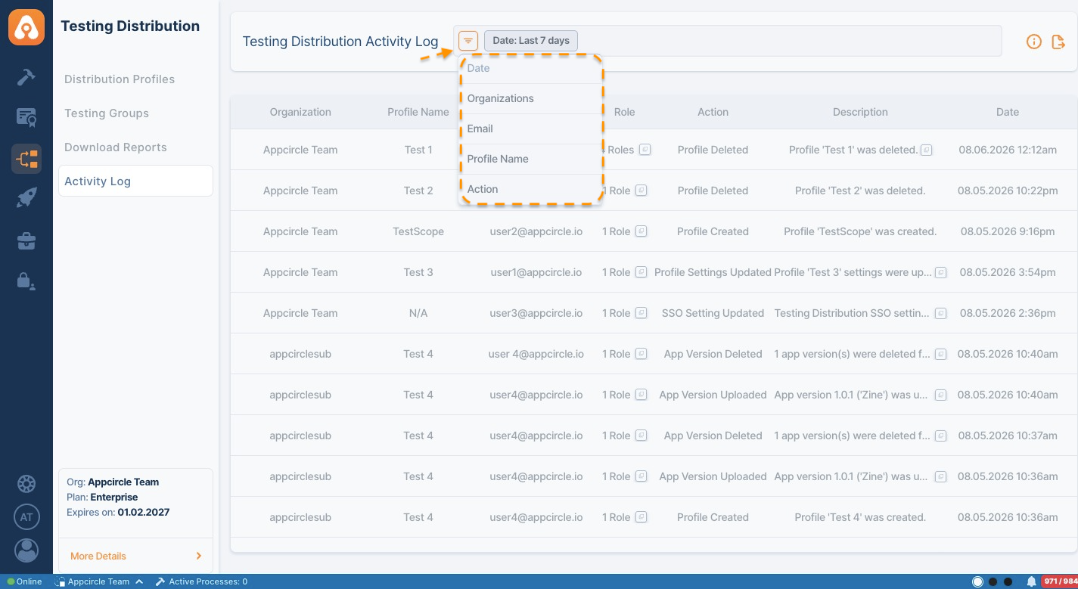Click 'Profile 'Test 2' was deleted.' description
Viewport: 1078px width, 589px height.
pyautogui.click(x=860, y=191)
